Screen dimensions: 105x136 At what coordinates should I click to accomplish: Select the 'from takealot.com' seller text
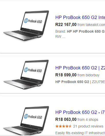[91, 25]
